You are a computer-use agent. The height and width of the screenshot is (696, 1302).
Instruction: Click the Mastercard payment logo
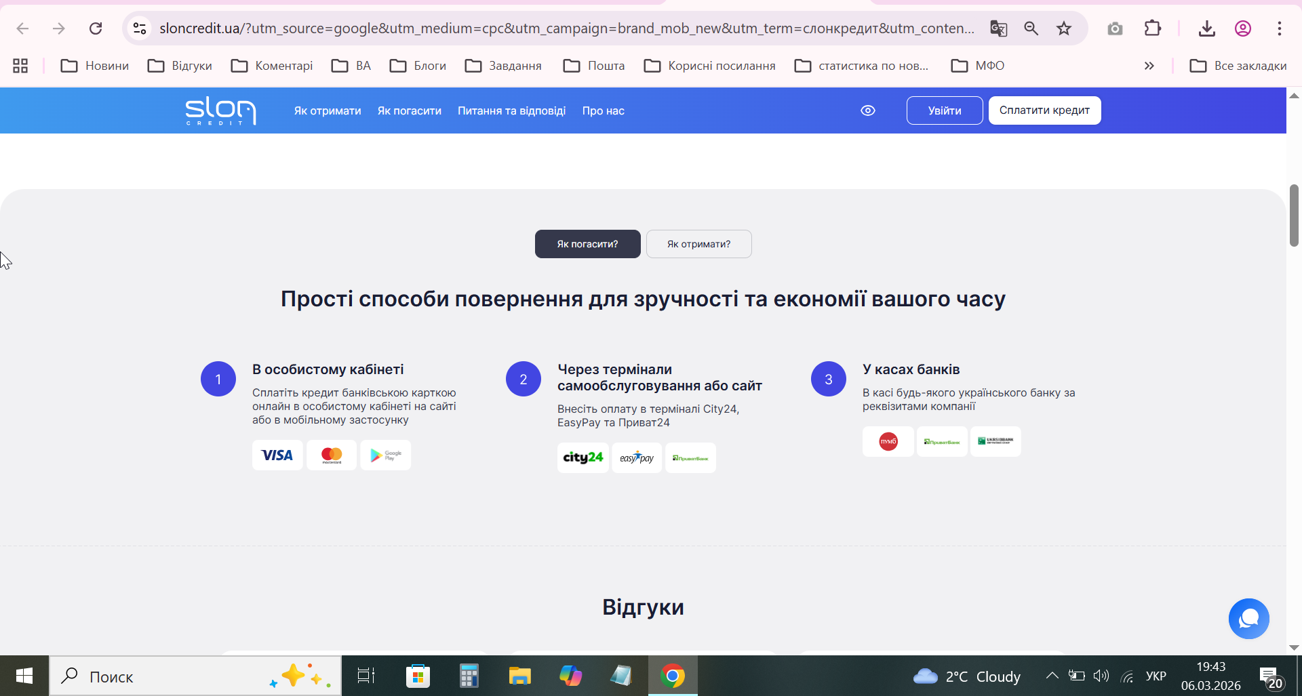coord(332,455)
